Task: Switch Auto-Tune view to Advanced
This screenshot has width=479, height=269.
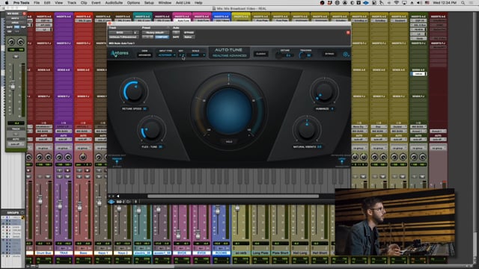Action: click(x=144, y=55)
